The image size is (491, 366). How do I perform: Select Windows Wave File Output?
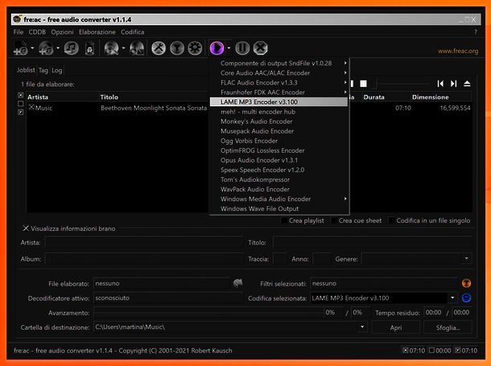coord(279,208)
